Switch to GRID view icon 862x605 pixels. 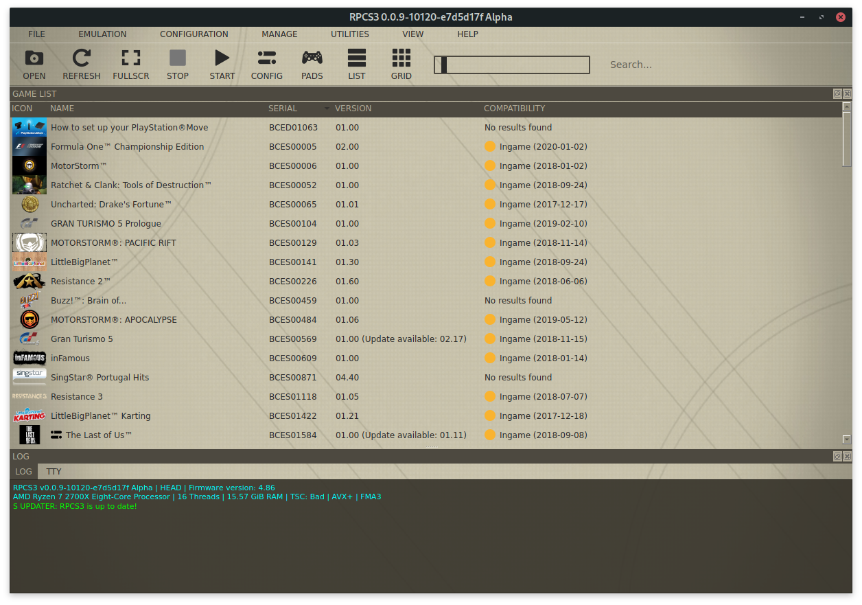(x=401, y=58)
